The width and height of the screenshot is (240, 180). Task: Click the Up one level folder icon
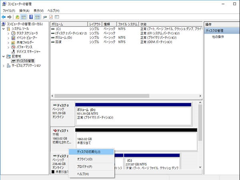[x=17, y=17]
